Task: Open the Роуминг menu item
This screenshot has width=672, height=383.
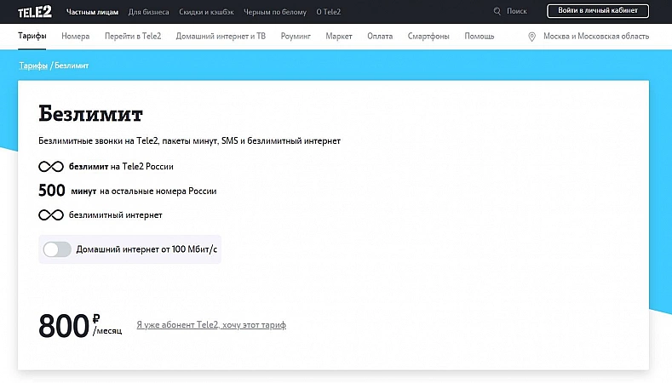Action: point(296,37)
